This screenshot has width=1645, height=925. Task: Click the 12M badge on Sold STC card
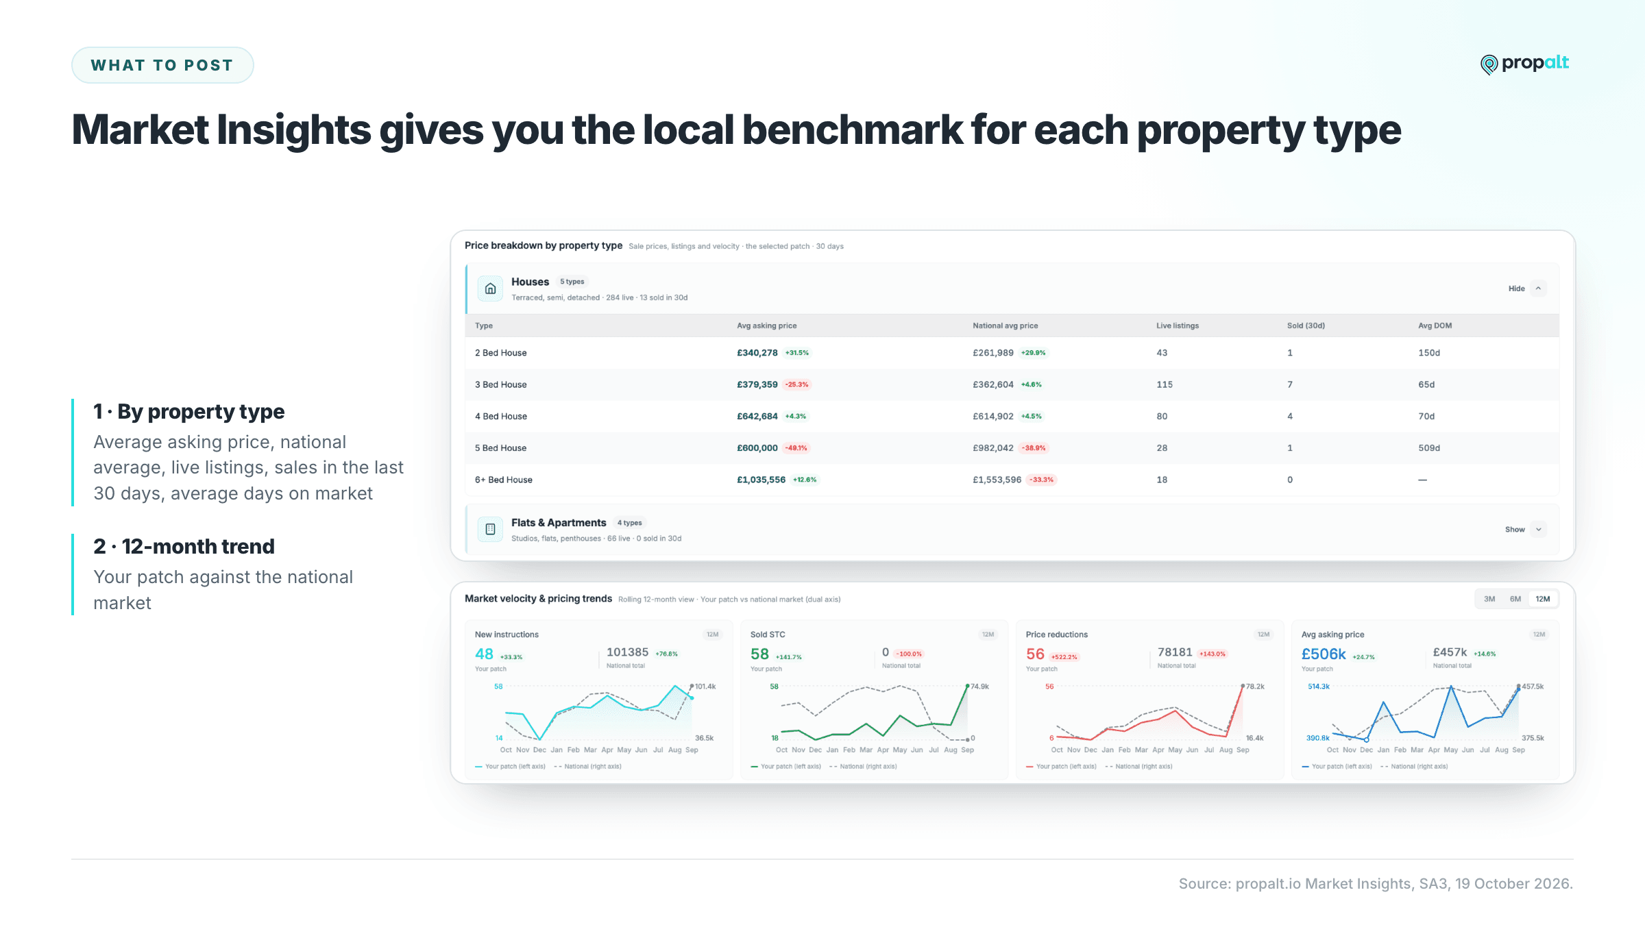tap(988, 634)
